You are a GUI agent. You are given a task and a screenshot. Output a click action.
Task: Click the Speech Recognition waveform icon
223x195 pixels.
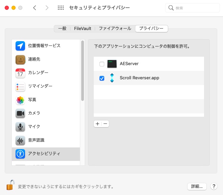tap(20, 141)
